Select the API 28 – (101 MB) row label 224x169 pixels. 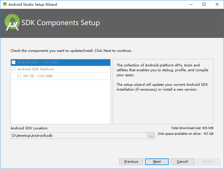click(38, 76)
